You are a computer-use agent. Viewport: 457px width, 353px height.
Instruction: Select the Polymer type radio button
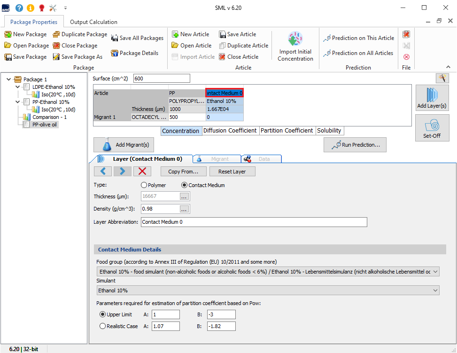144,185
